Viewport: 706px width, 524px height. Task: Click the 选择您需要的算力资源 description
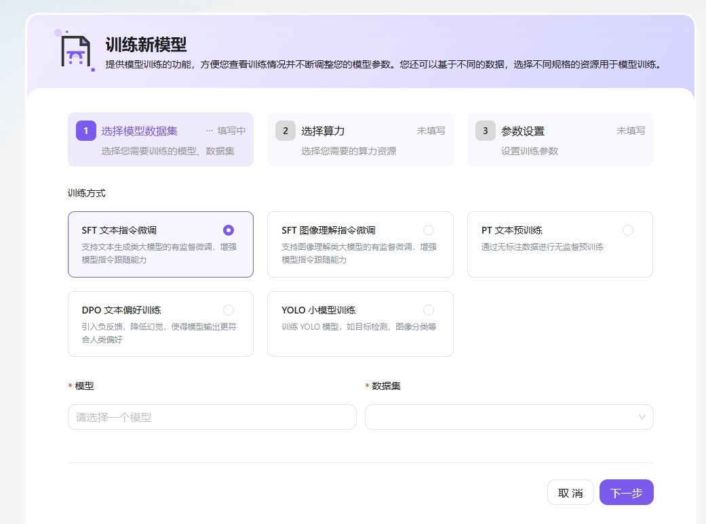point(349,151)
